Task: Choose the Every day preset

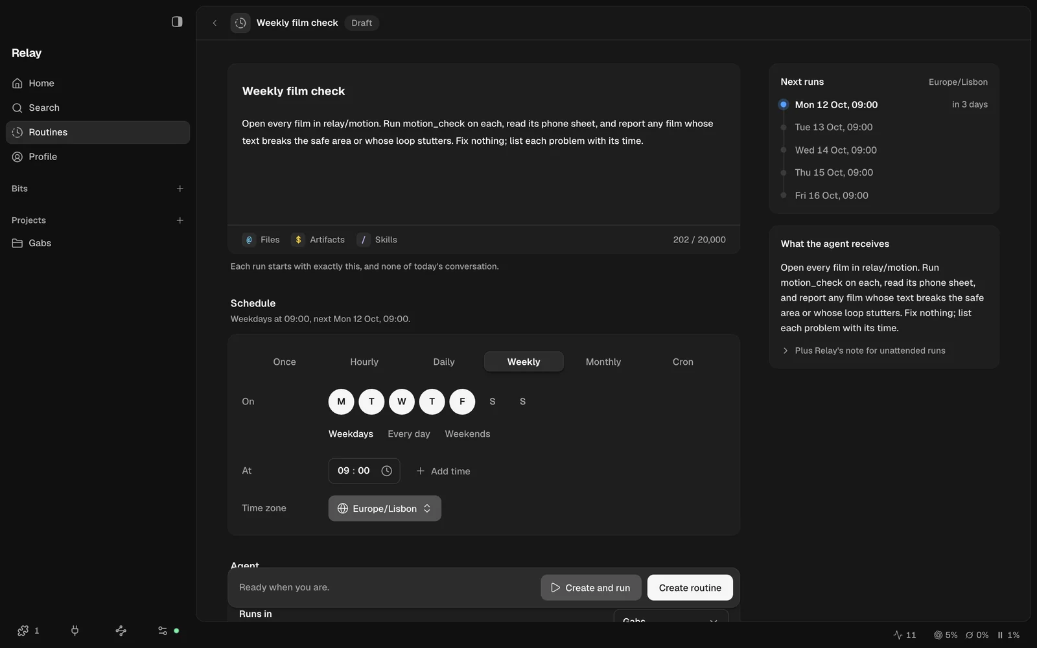Action: pyautogui.click(x=409, y=434)
